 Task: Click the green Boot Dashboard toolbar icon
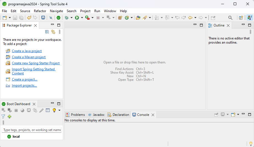(58, 18)
